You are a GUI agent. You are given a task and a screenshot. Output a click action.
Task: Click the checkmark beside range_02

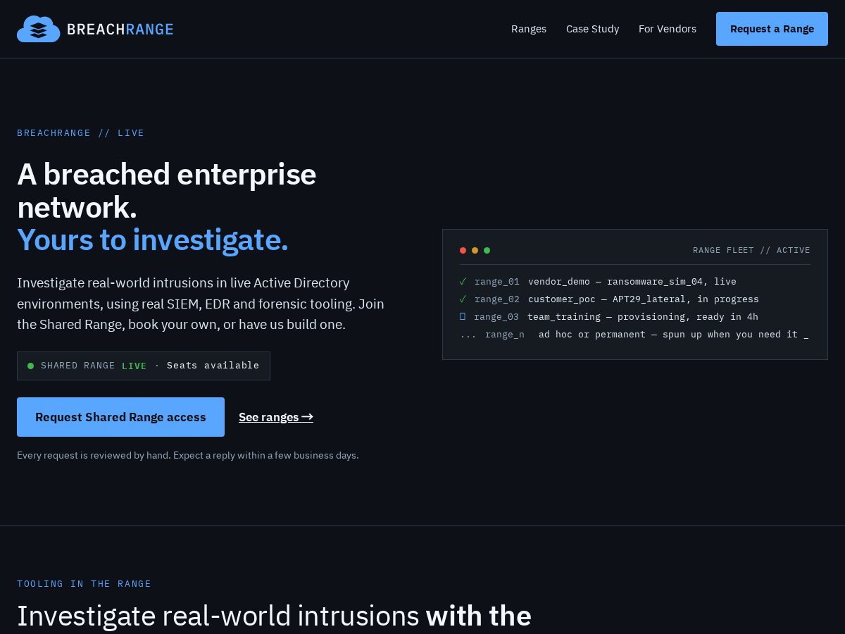463,299
